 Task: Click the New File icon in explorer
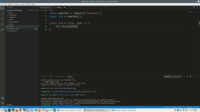point(28,10)
